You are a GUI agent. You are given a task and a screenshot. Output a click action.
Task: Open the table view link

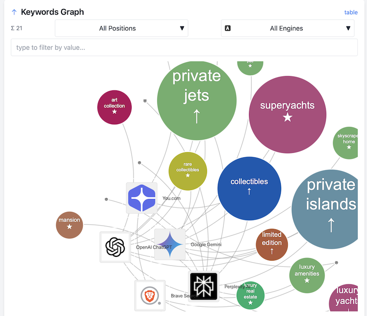351,12
